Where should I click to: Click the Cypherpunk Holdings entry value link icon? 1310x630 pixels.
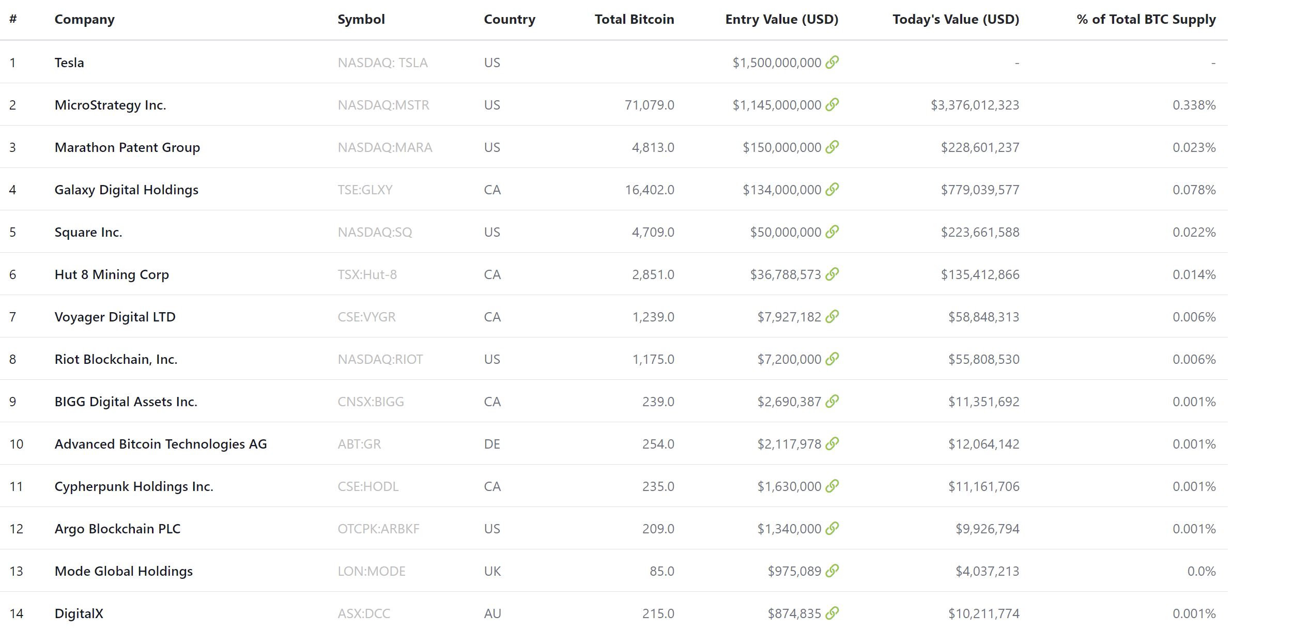(x=832, y=486)
